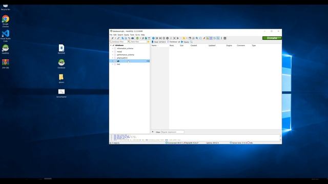Image resolution: width=328 pixels, height=184 pixels.
Task: Jump to first row icon
Action: (157, 38)
